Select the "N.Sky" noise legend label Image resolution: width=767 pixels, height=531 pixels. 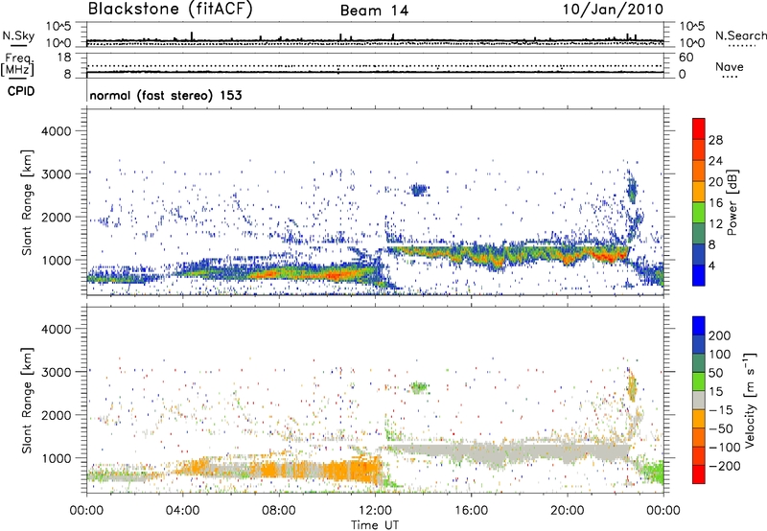click(18, 35)
